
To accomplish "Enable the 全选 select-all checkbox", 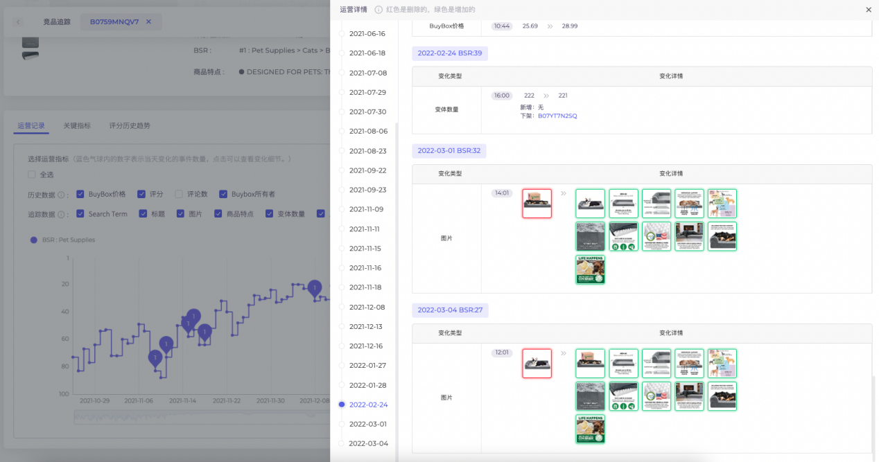I will [31, 175].
